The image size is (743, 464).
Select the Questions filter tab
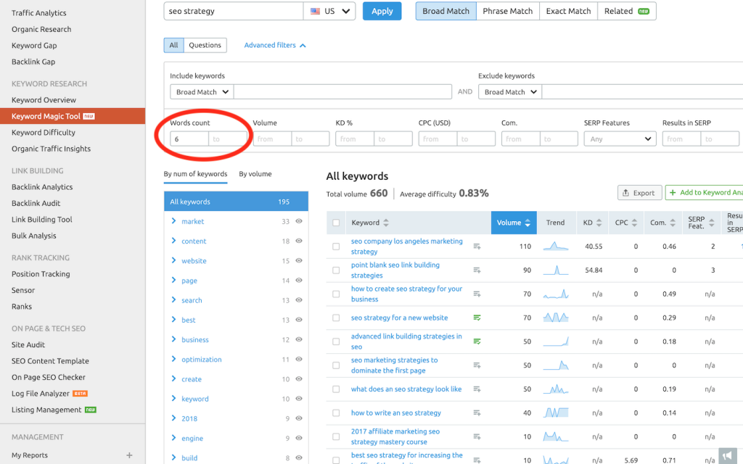coord(205,45)
